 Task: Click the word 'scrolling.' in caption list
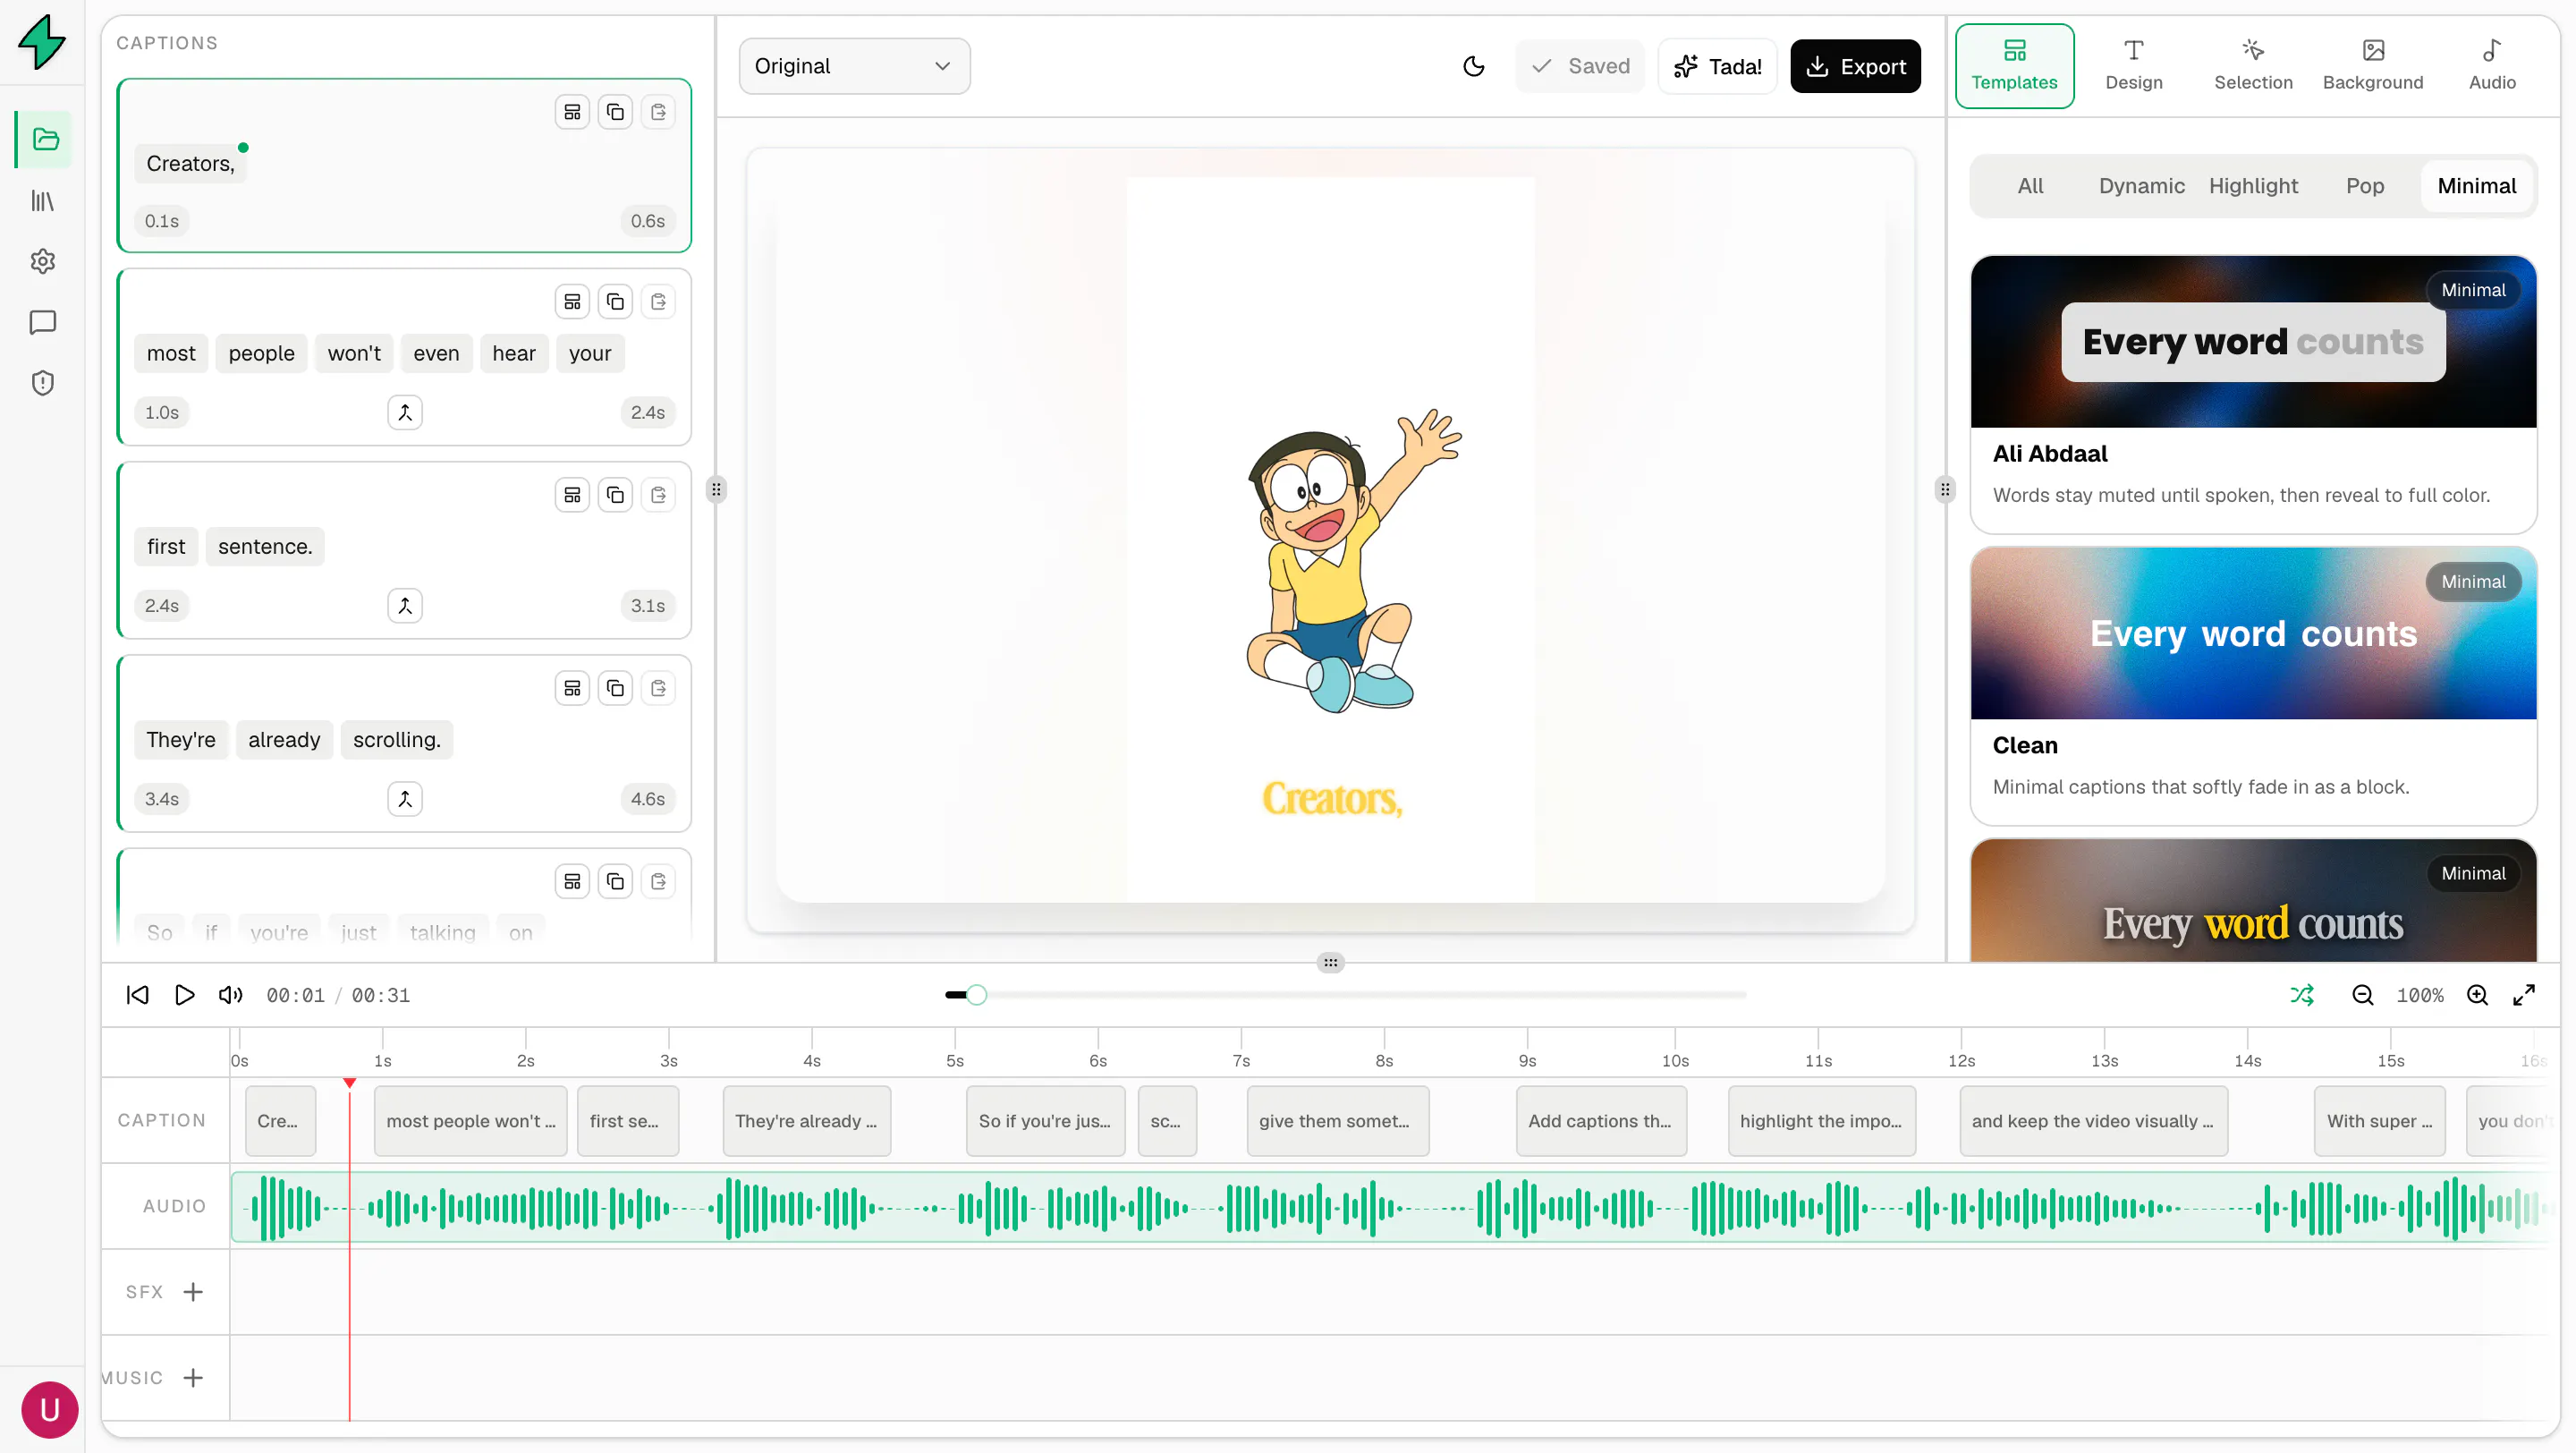[396, 740]
